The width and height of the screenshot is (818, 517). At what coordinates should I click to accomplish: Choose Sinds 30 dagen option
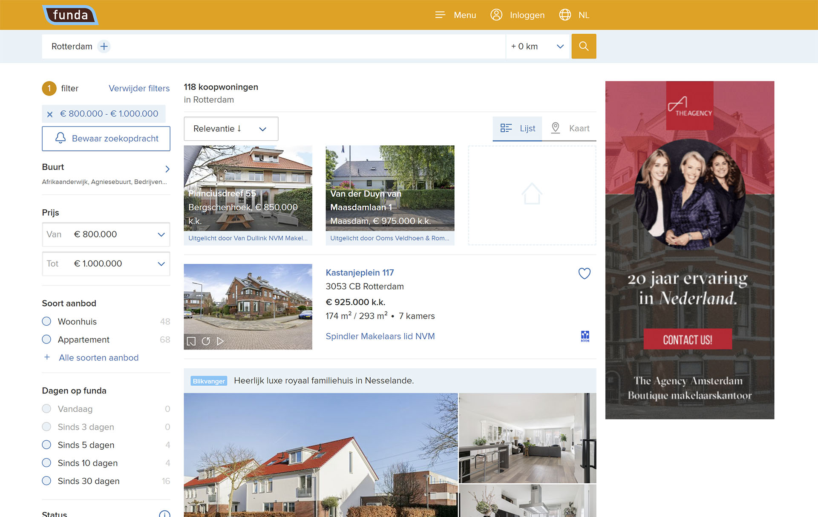(x=46, y=481)
